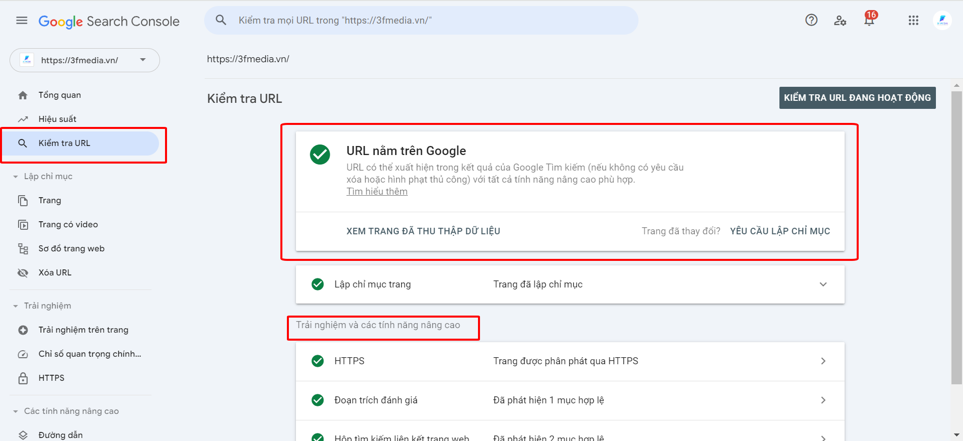Open notifications bell with 16 badge
The height and width of the screenshot is (441, 963).
[870, 19]
